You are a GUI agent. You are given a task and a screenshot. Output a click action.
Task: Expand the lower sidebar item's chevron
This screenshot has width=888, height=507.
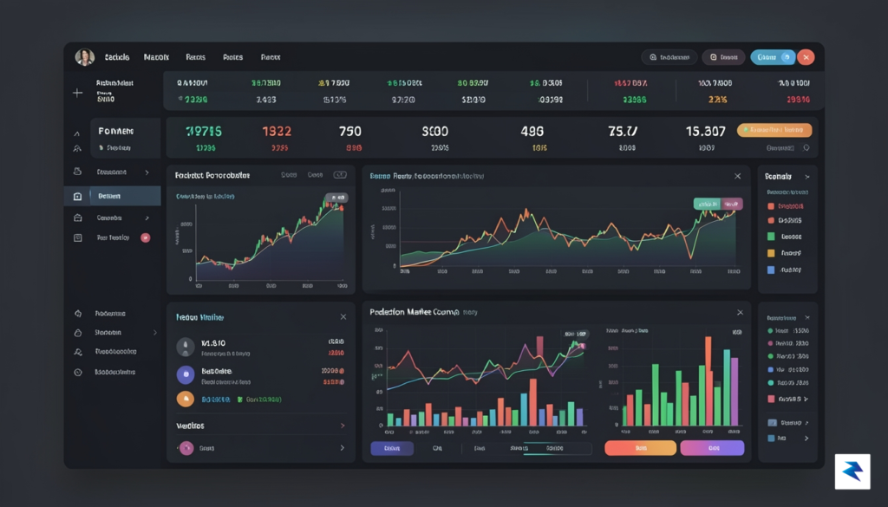tap(155, 333)
